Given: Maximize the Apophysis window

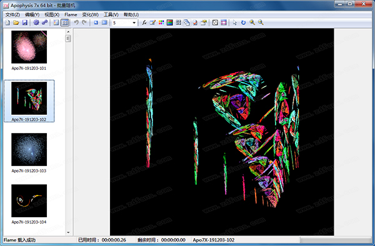Looking at the screenshot, I should click(x=350, y=4).
